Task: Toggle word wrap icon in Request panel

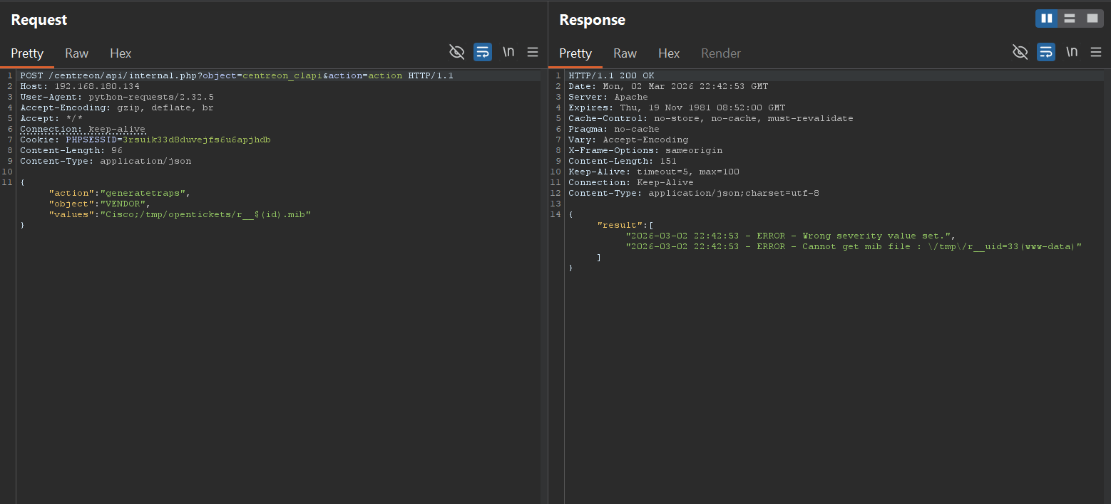Action: (x=483, y=52)
